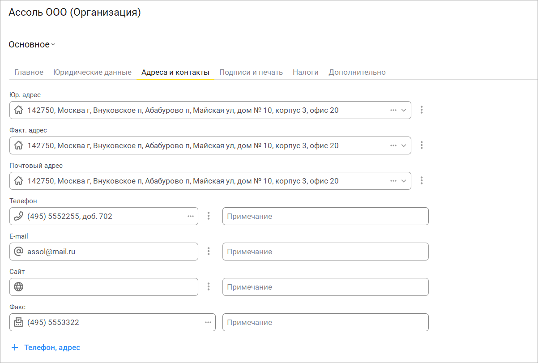Image resolution: width=538 pixels, height=363 pixels.
Task: Expand the Юр. адрес dropdown arrow
Action: 404,110
